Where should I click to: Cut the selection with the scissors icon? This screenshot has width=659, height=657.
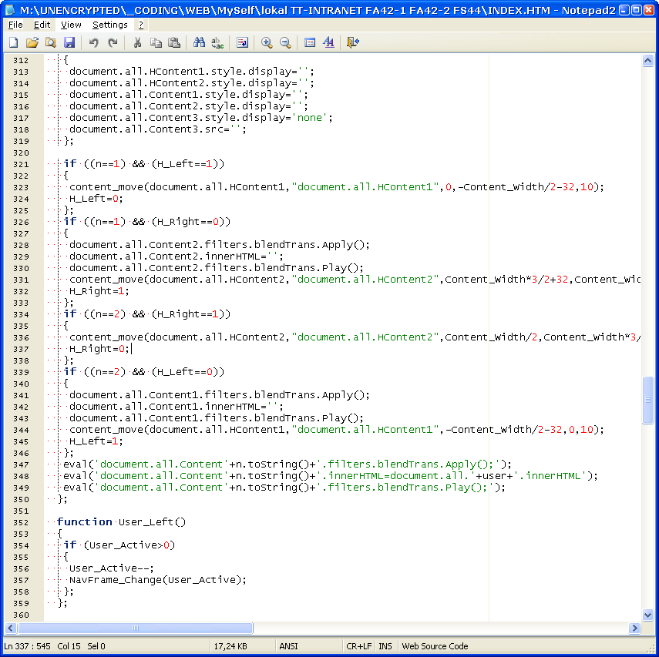137,42
